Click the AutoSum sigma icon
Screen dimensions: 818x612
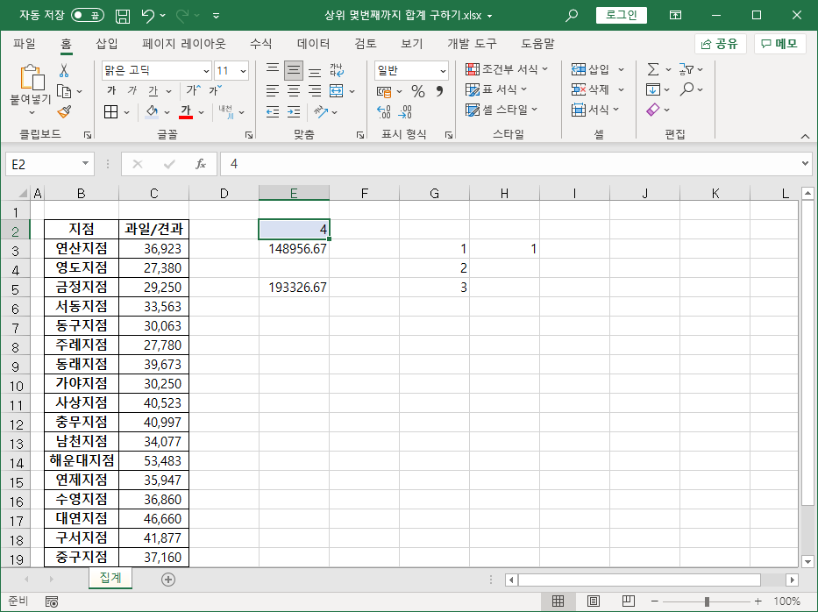(x=652, y=69)
